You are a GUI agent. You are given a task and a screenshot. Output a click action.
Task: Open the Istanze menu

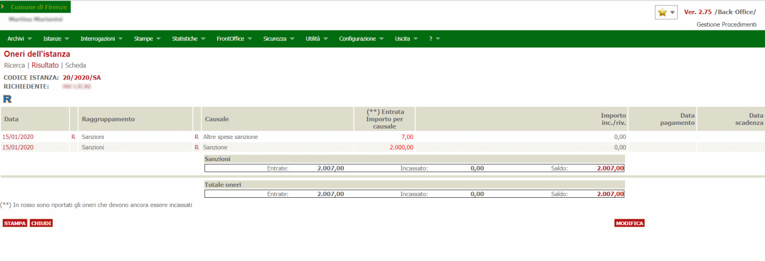click(x=56, y=39)
